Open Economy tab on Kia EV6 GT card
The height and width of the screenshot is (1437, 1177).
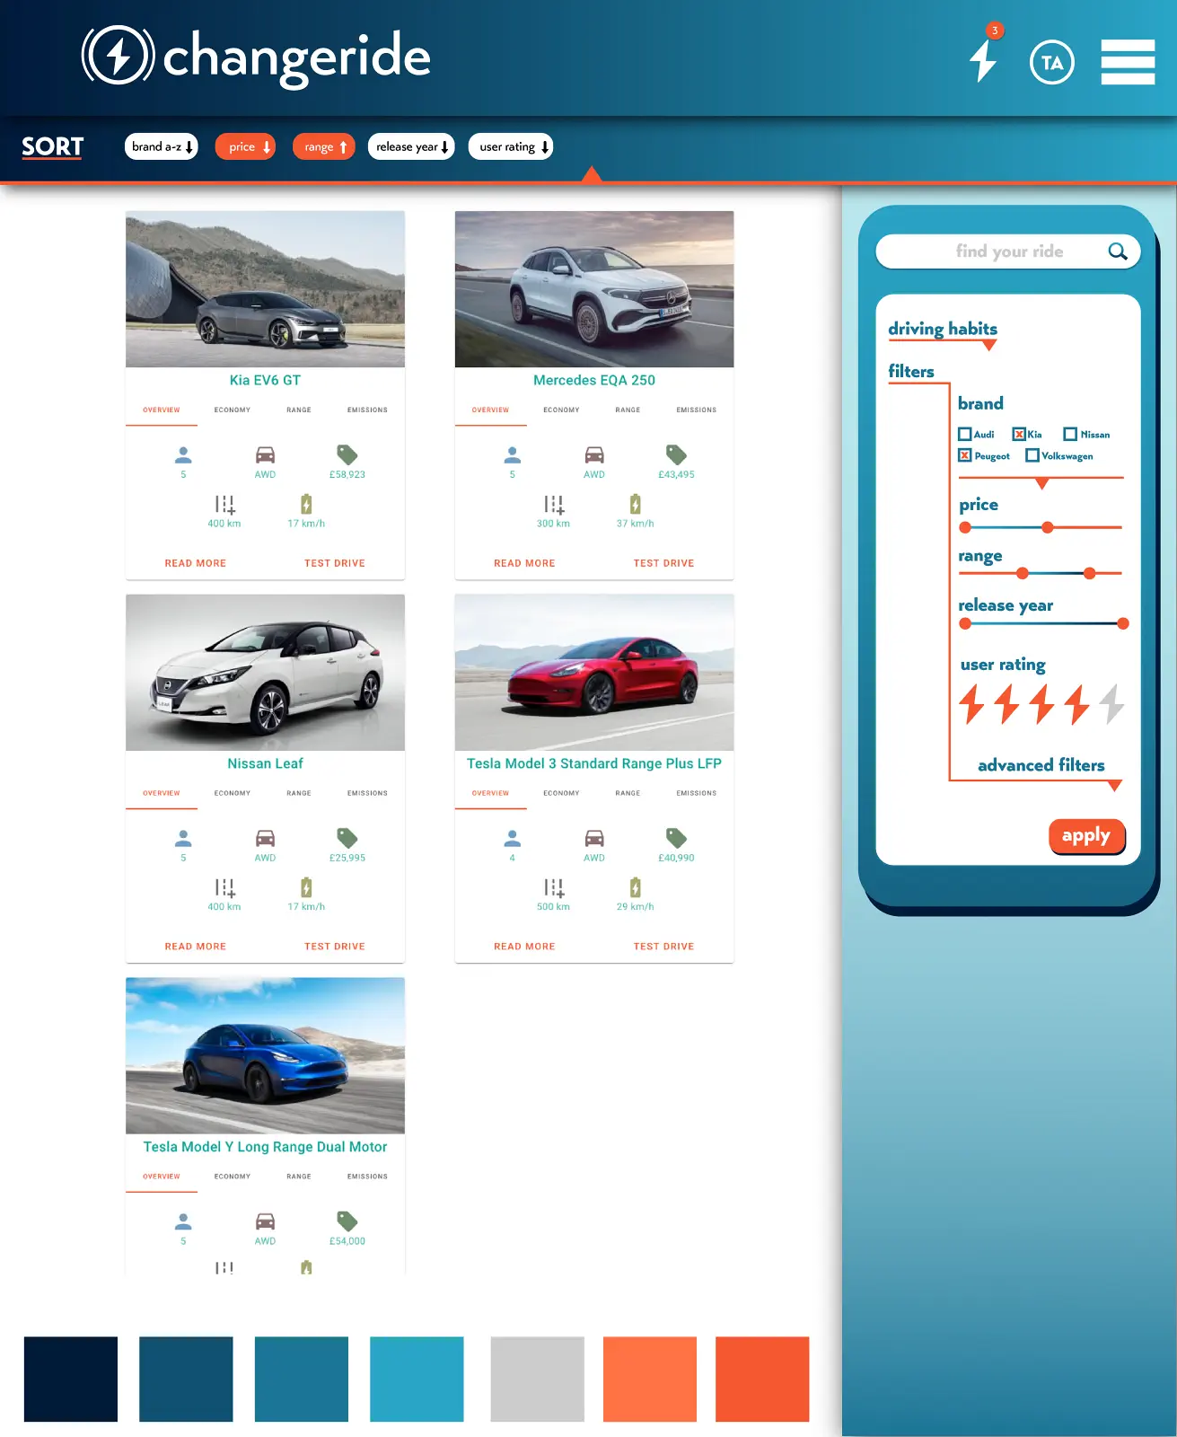click(233, 410)
